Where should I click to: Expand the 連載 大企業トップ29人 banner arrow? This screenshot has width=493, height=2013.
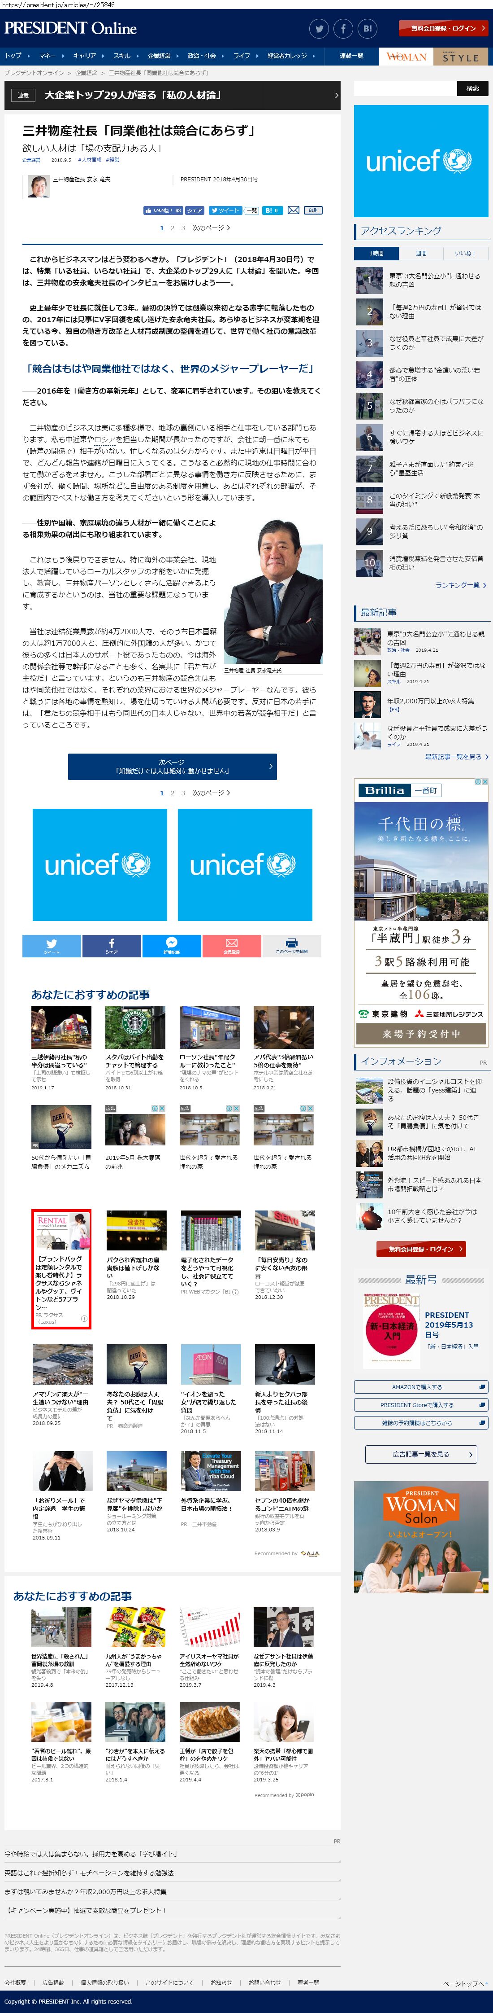point(336,95)
